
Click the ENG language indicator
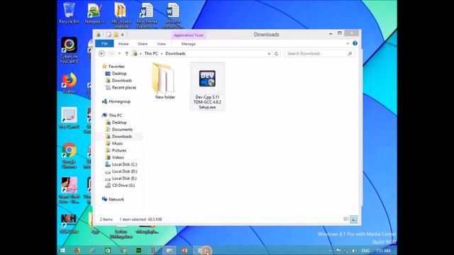(x=365, y=251)
